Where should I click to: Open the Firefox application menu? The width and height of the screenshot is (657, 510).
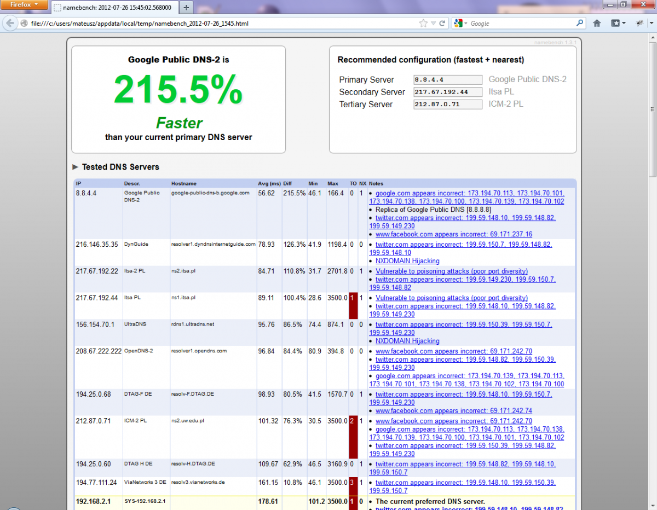click(25, 4)
